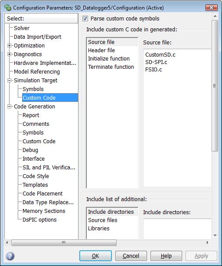Select Include directories list entry
This screenshot has height=266, width=222.
click(112, 212)
